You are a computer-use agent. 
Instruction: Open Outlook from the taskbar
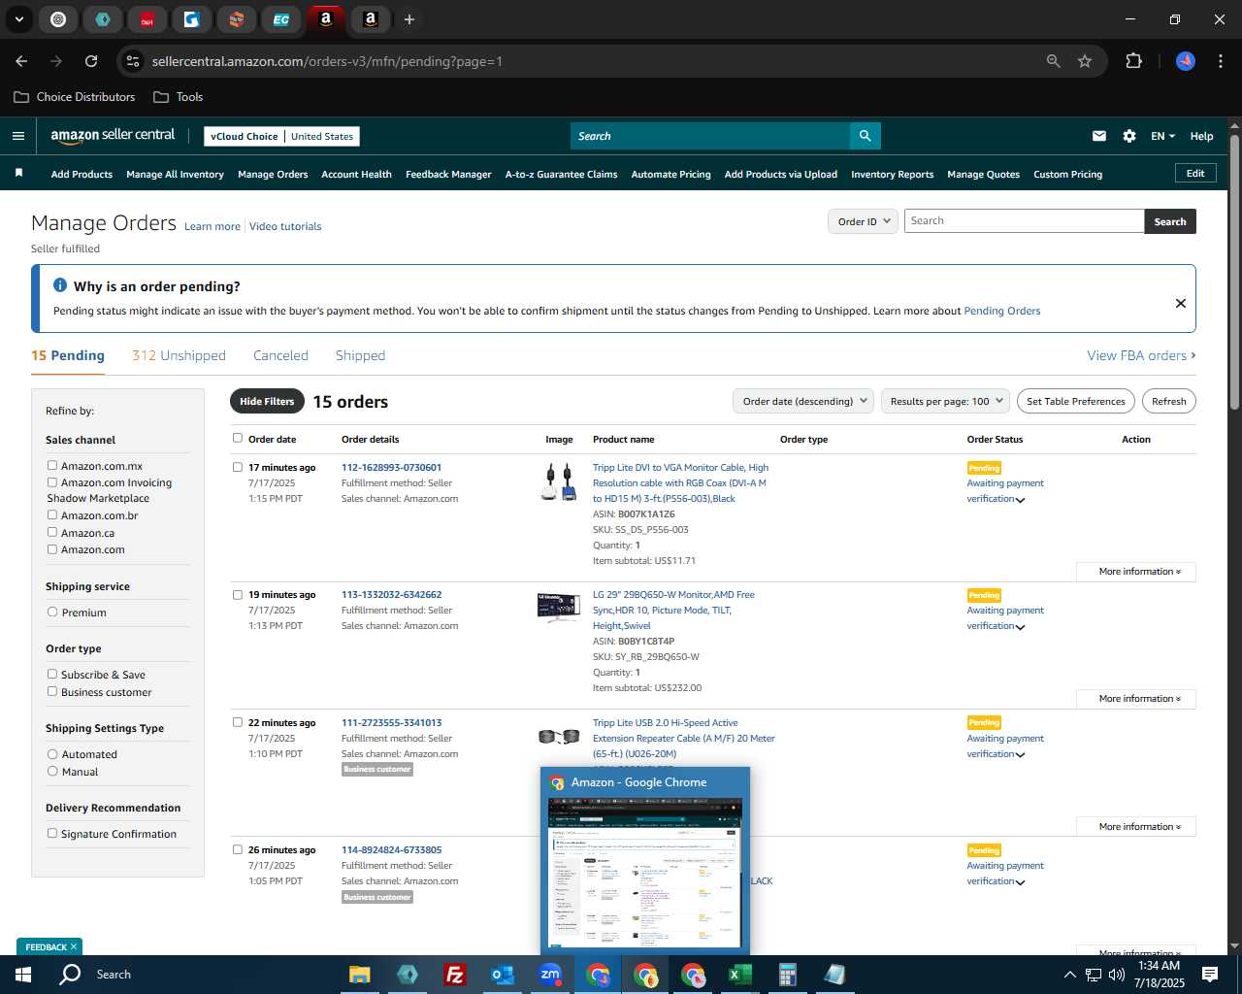click(502, 975)
